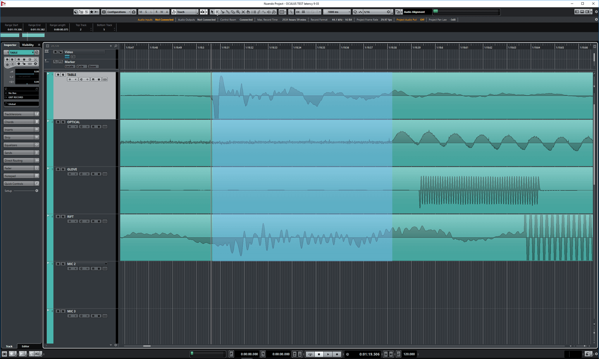Select the Comp hand tool
The image size is (599, 359).
coord(248,12)
